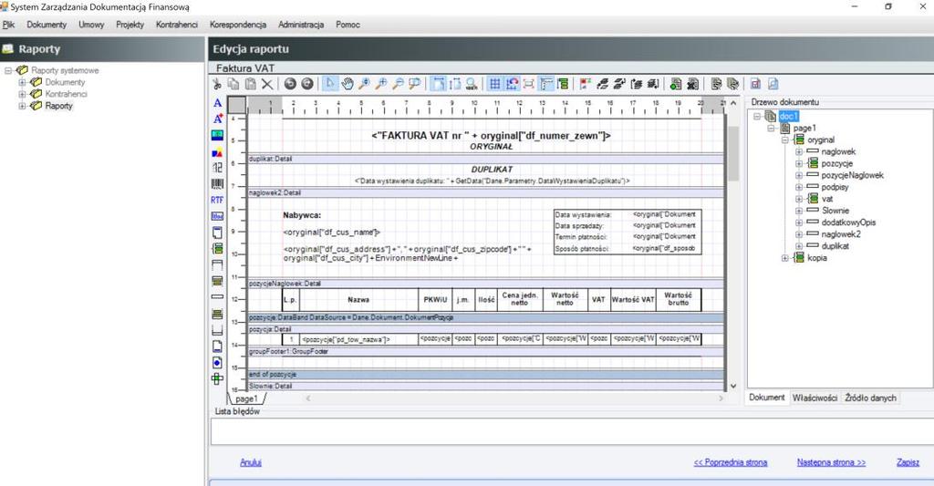Screen dimensions: 934x486
Task: Select the Zoom In magnifier tool
Action: click(x=381, y=84)
